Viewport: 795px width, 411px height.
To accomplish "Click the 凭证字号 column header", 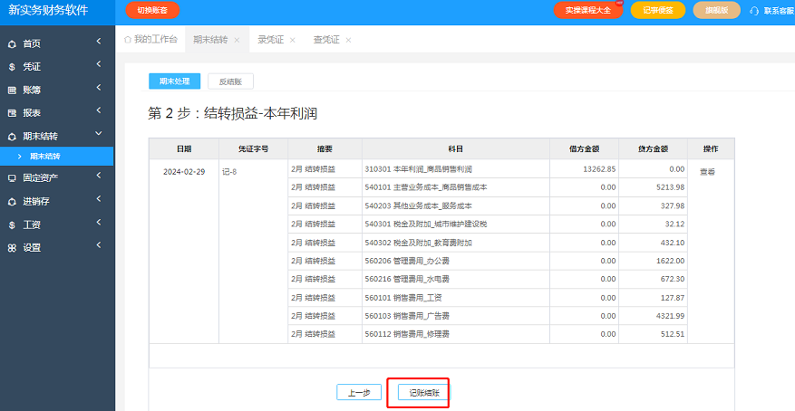I will 254,148.
